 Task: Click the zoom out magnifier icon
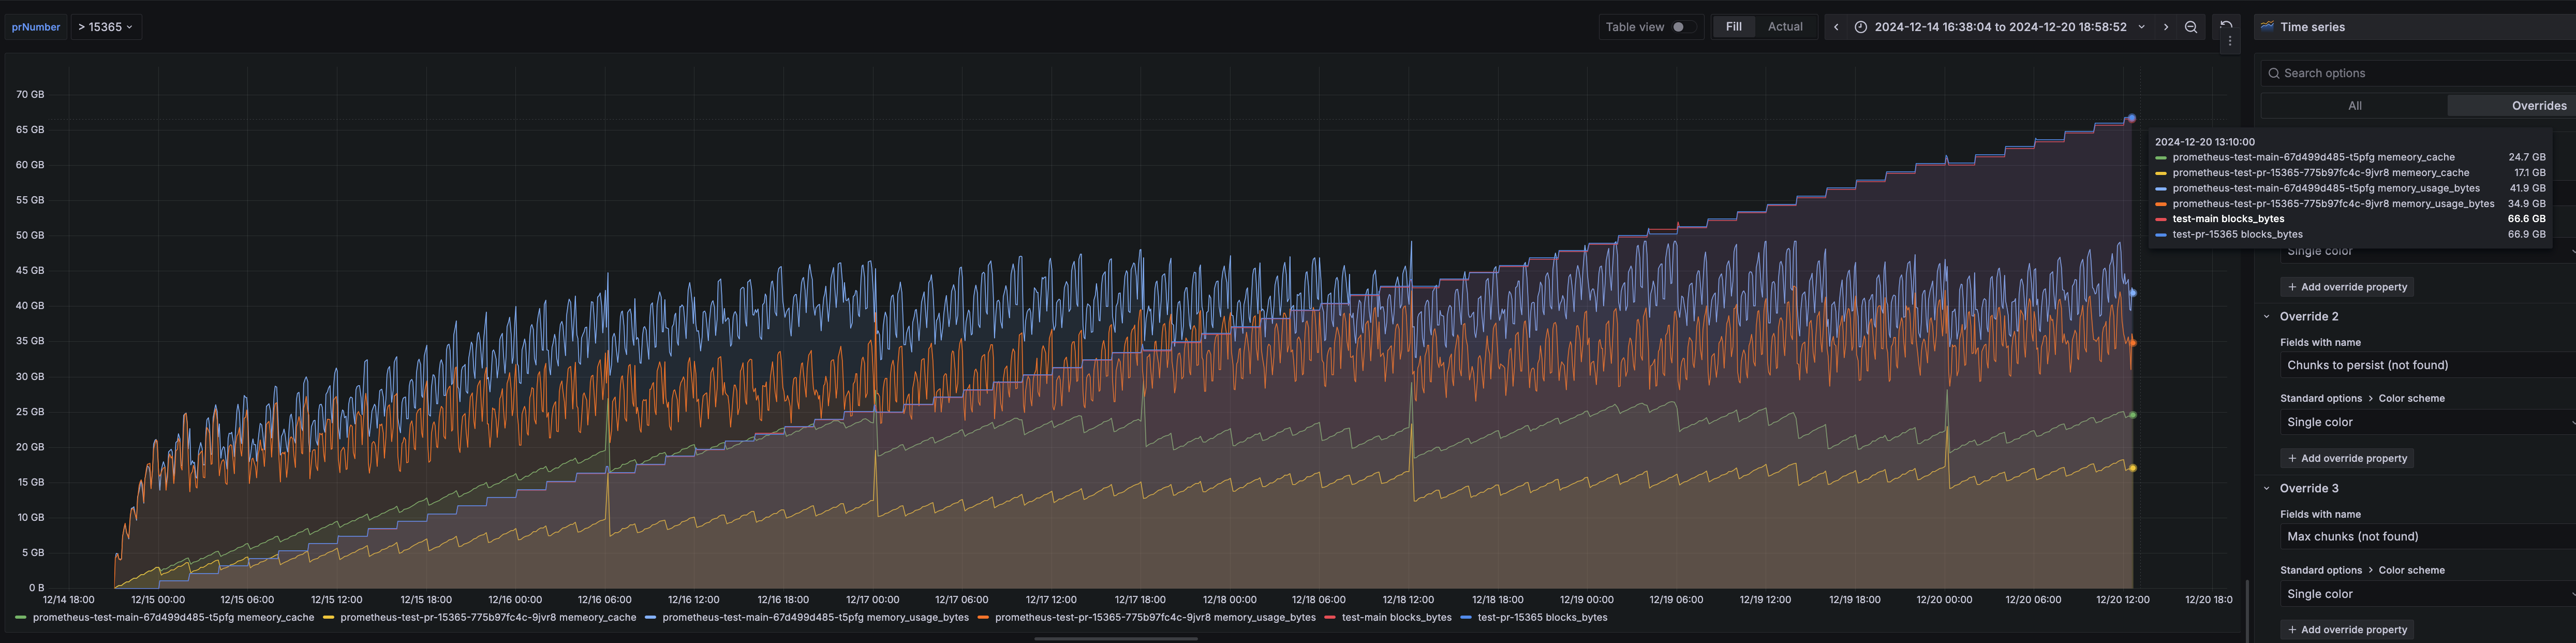2190,27
